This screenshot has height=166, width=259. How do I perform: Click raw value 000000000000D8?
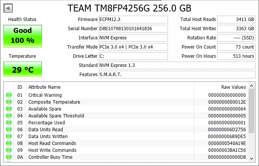pyautogui.click(x=227, y=157)
